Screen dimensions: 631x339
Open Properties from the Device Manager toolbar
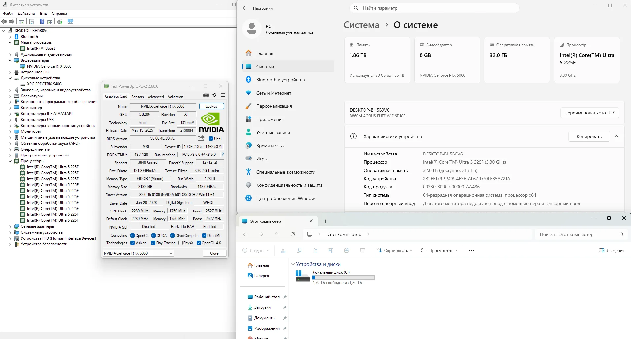point(32,22)
